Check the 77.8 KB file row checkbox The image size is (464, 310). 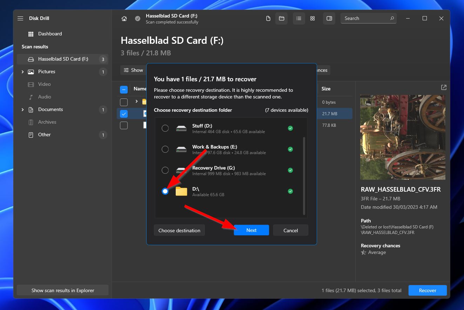tap(124, 125)
